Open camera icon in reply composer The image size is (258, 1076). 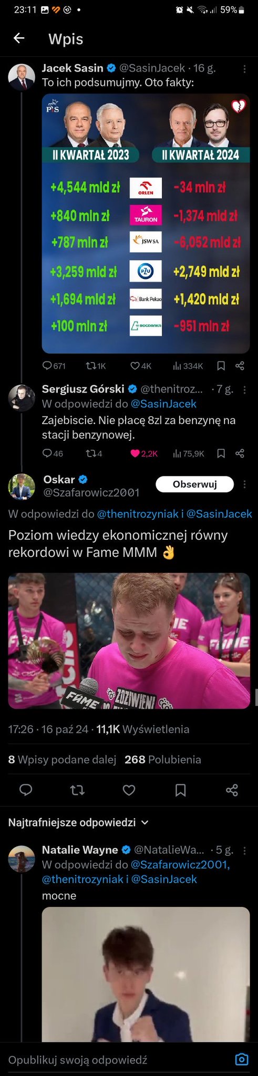click(241, 1059)
